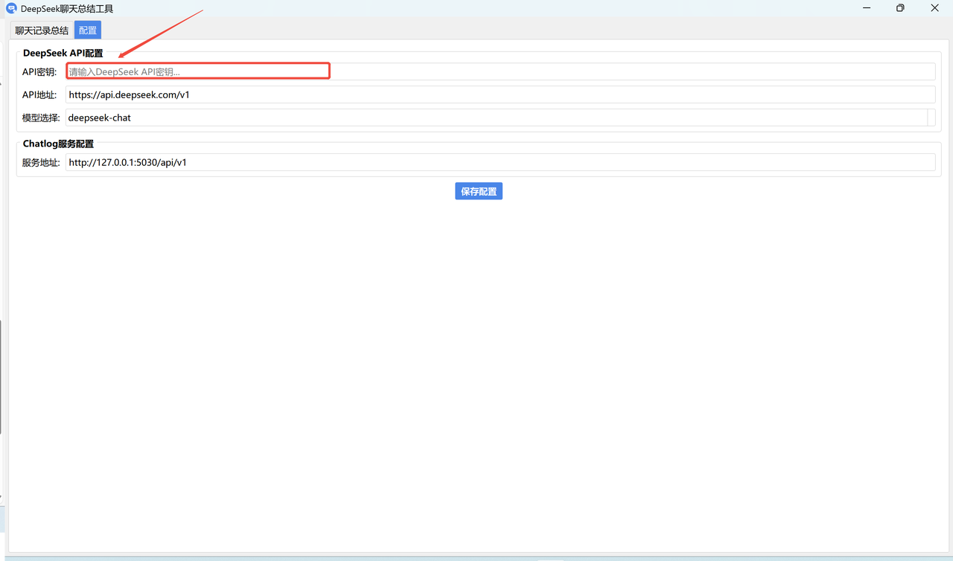
Task: Click the "DeepSeek API配置" group title
Action: coord(63,54)
